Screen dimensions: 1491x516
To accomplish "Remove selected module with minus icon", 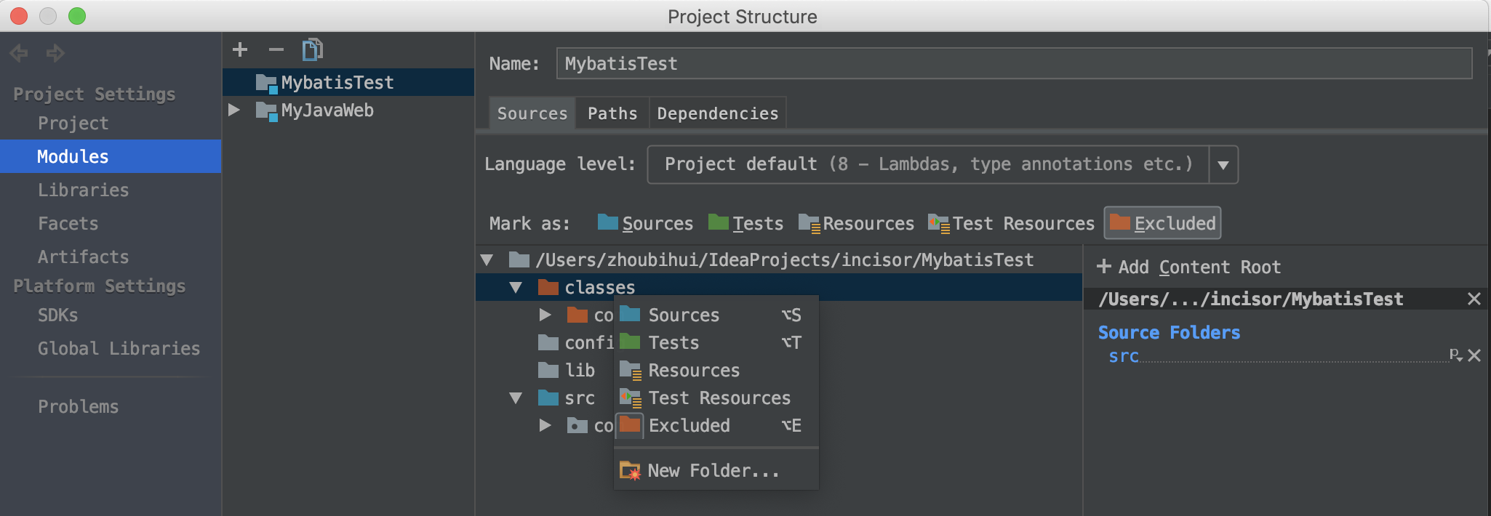I will pyautogui.click(x=276, y=49).
